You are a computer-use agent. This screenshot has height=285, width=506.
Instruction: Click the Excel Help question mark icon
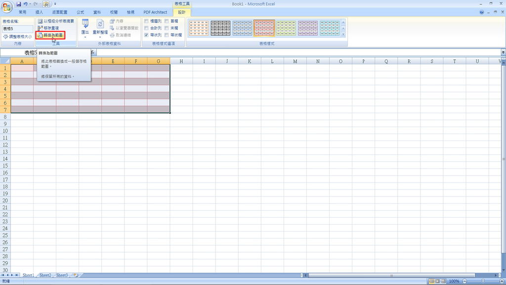pyautogui.click(x=481, y=12)
